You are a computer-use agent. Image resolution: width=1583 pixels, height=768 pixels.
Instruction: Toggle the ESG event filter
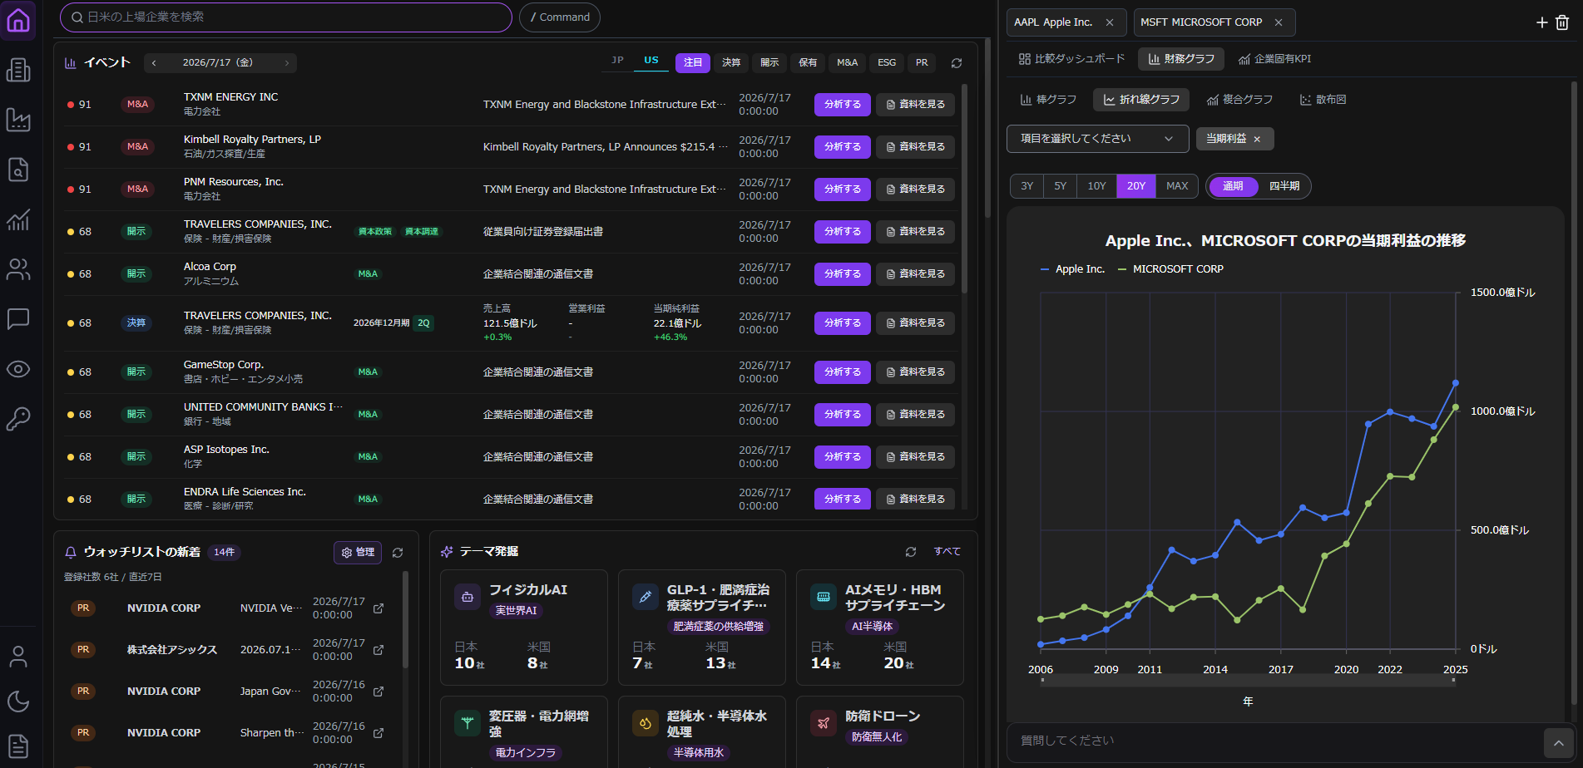887,63
